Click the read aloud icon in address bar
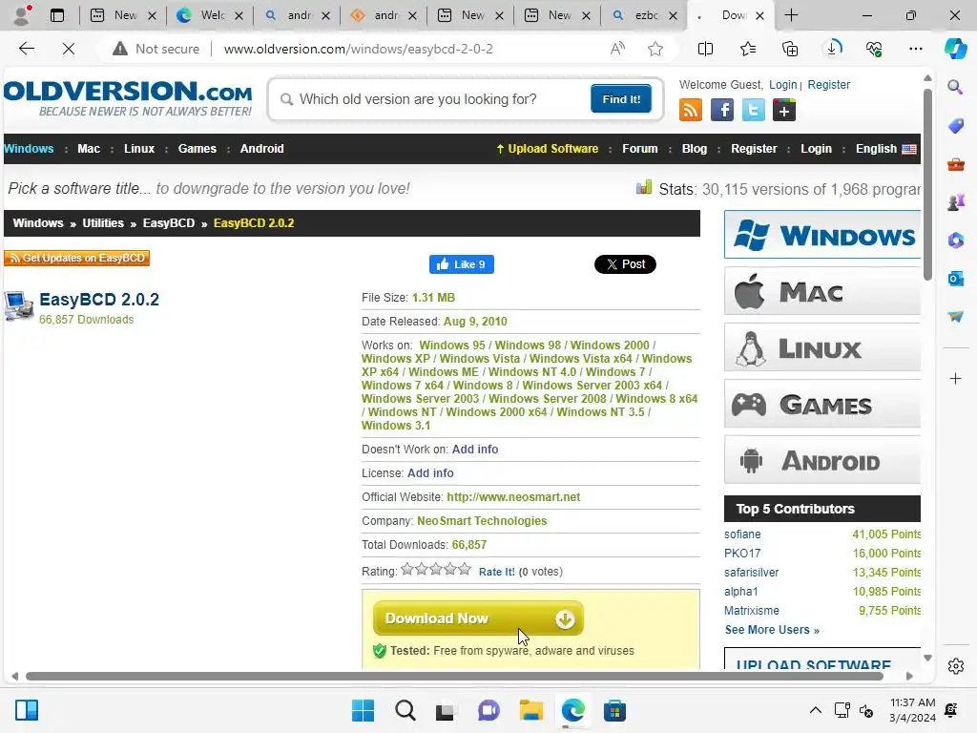 coord(617,49)
